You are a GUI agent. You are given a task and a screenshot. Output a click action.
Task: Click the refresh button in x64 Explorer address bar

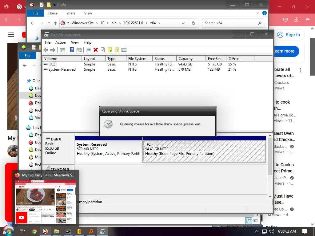[x=193, y=23]
